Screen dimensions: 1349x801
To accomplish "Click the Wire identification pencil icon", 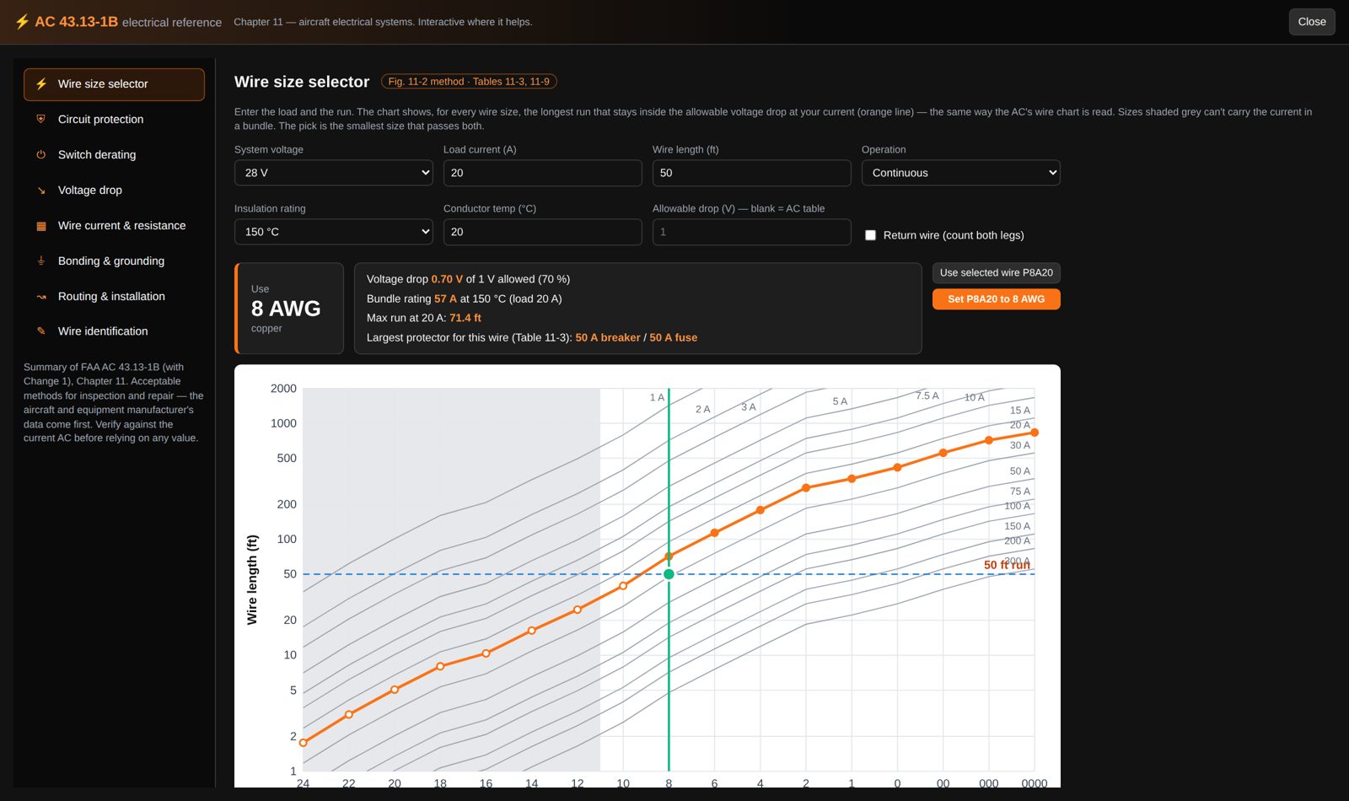I will click(40, 331).
